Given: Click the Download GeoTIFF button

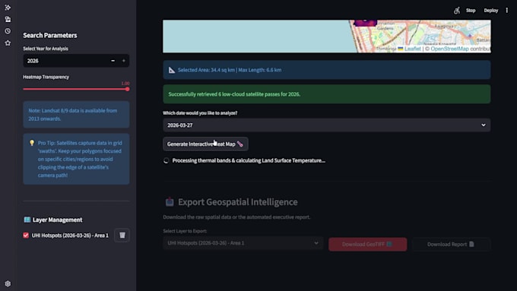Looking at the screenshot, I should point(368,244).
